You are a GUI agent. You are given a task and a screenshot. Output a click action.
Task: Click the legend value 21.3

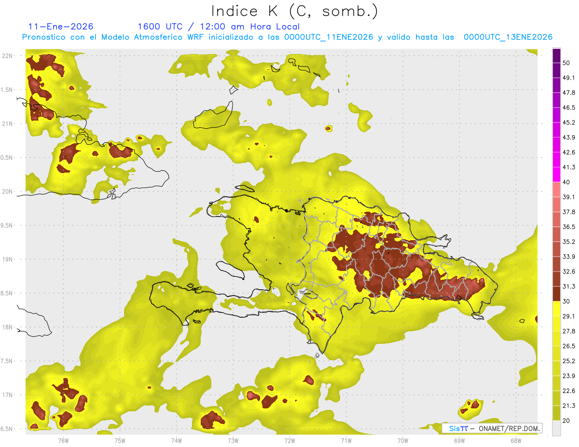(569, 406)
